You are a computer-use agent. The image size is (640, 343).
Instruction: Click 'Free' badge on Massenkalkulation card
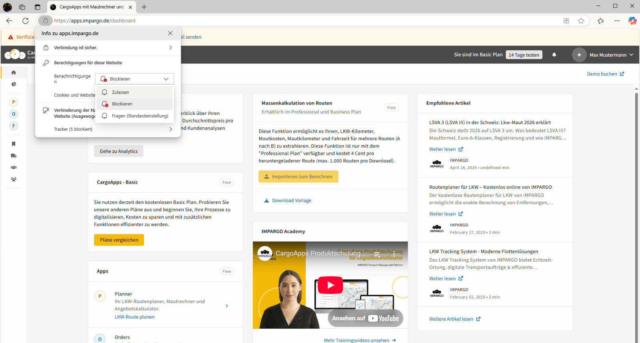[x=391, y=107]
